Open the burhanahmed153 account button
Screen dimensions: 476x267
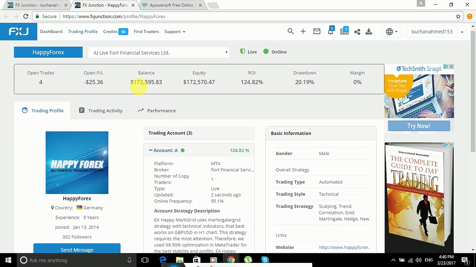coord(432,32)
